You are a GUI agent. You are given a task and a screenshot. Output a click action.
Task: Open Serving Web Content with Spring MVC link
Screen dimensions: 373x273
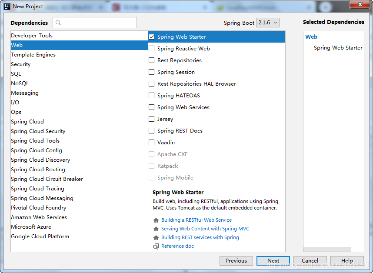[205, 229]
